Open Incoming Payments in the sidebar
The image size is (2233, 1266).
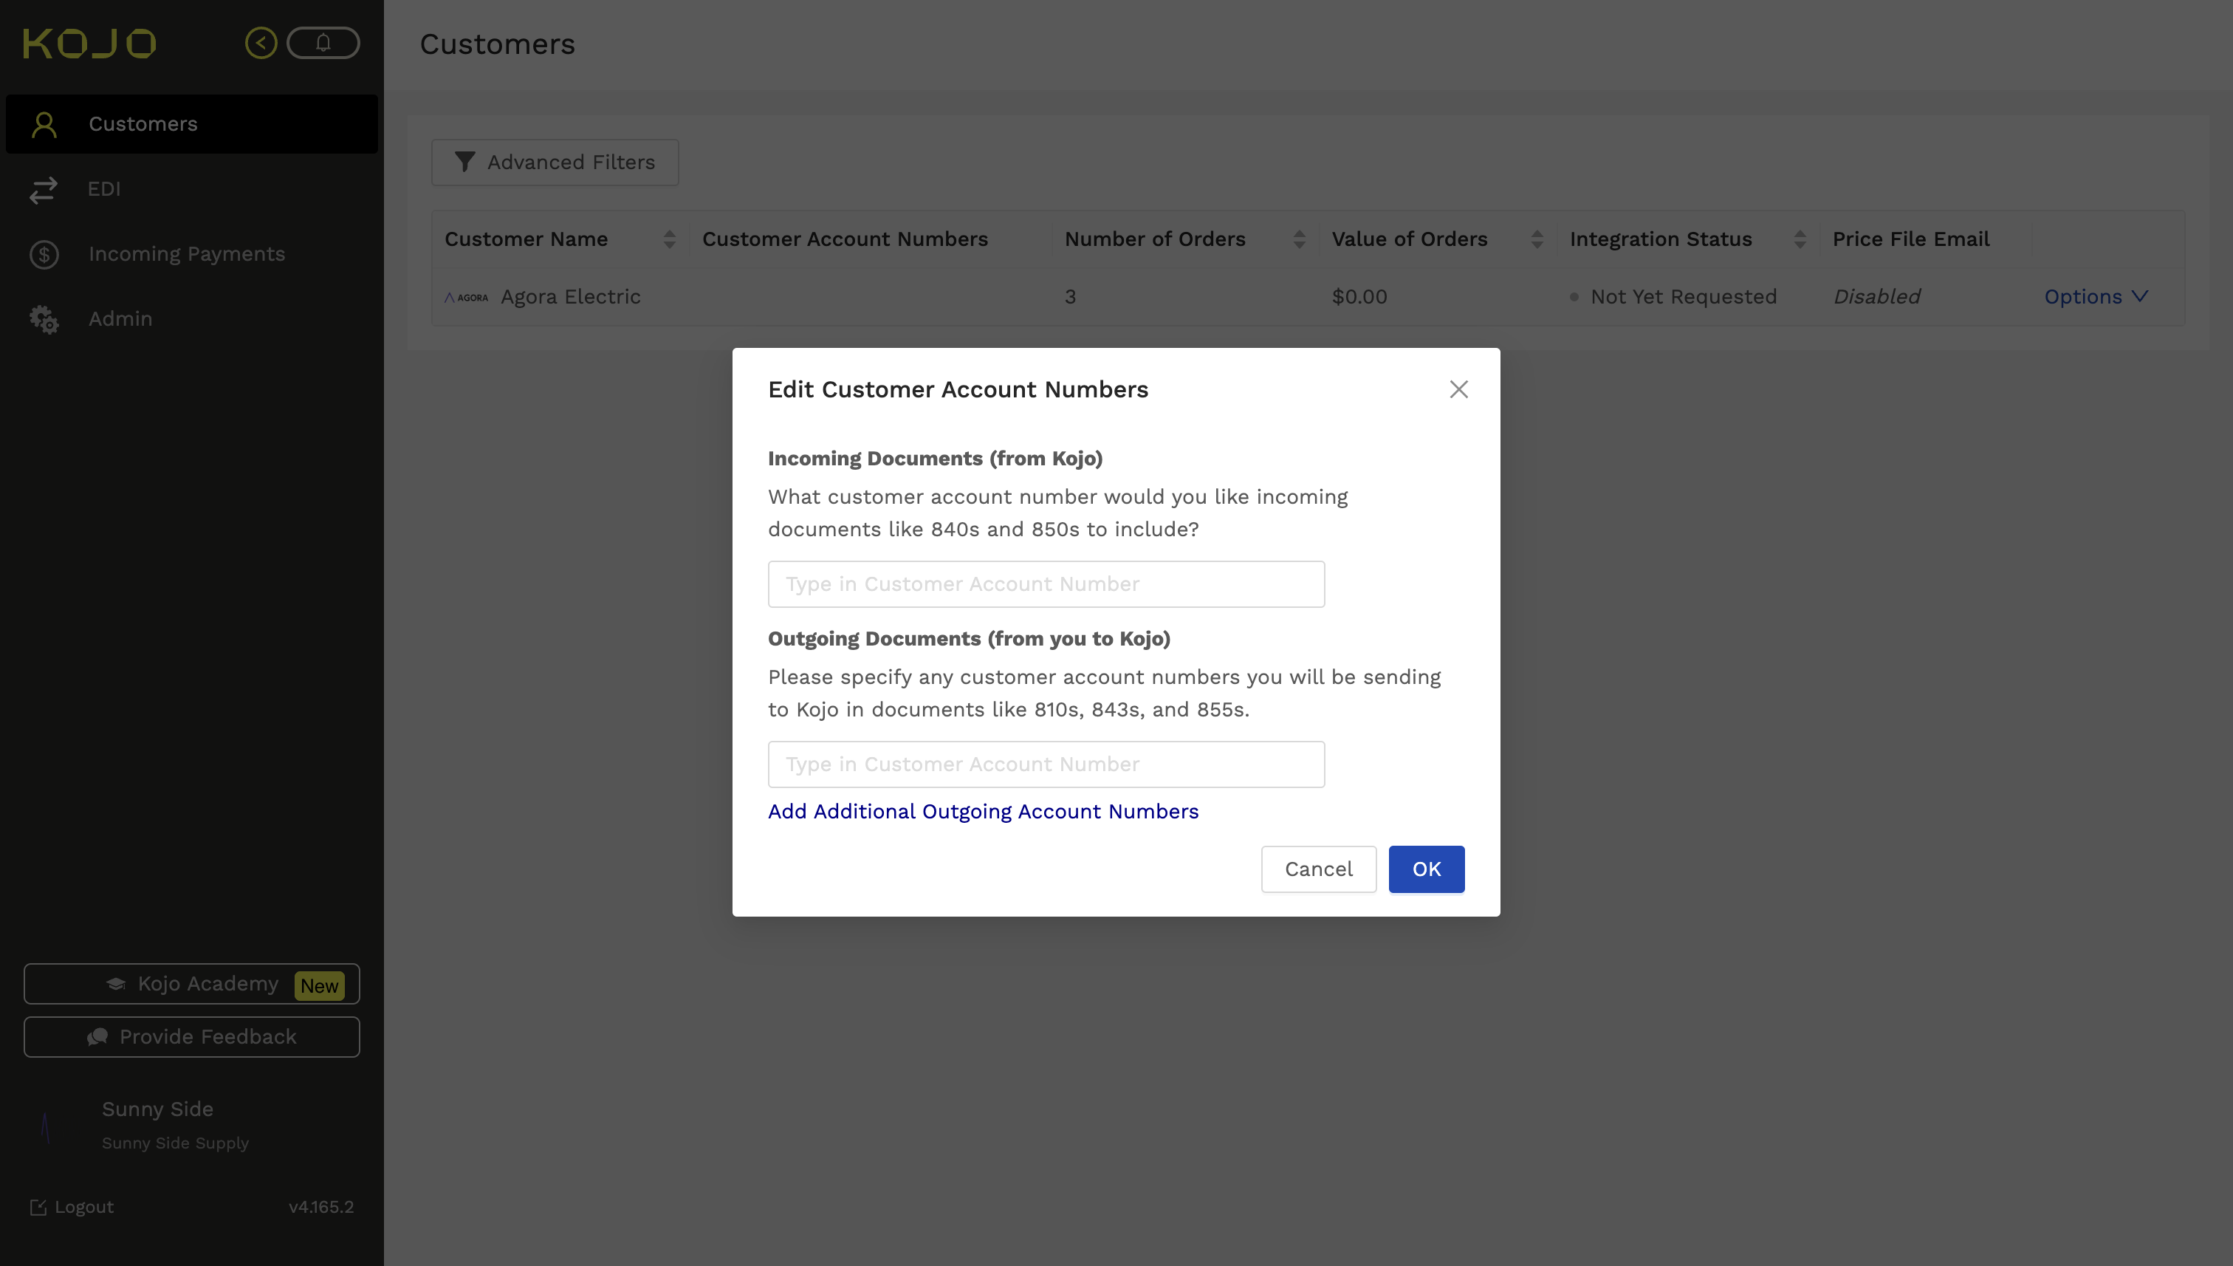tap(192, 254)
